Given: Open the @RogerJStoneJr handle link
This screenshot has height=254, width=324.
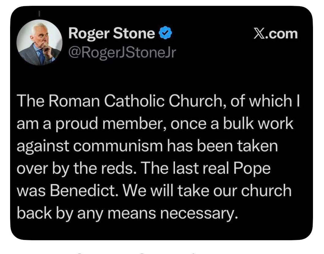Looking at the screenshot, I should click(122, 52).
